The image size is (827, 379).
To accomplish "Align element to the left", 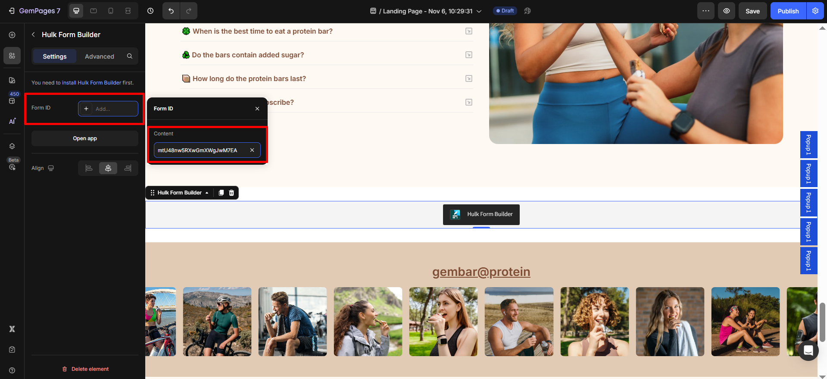I will pyautogui.click(x=89, y=168).
